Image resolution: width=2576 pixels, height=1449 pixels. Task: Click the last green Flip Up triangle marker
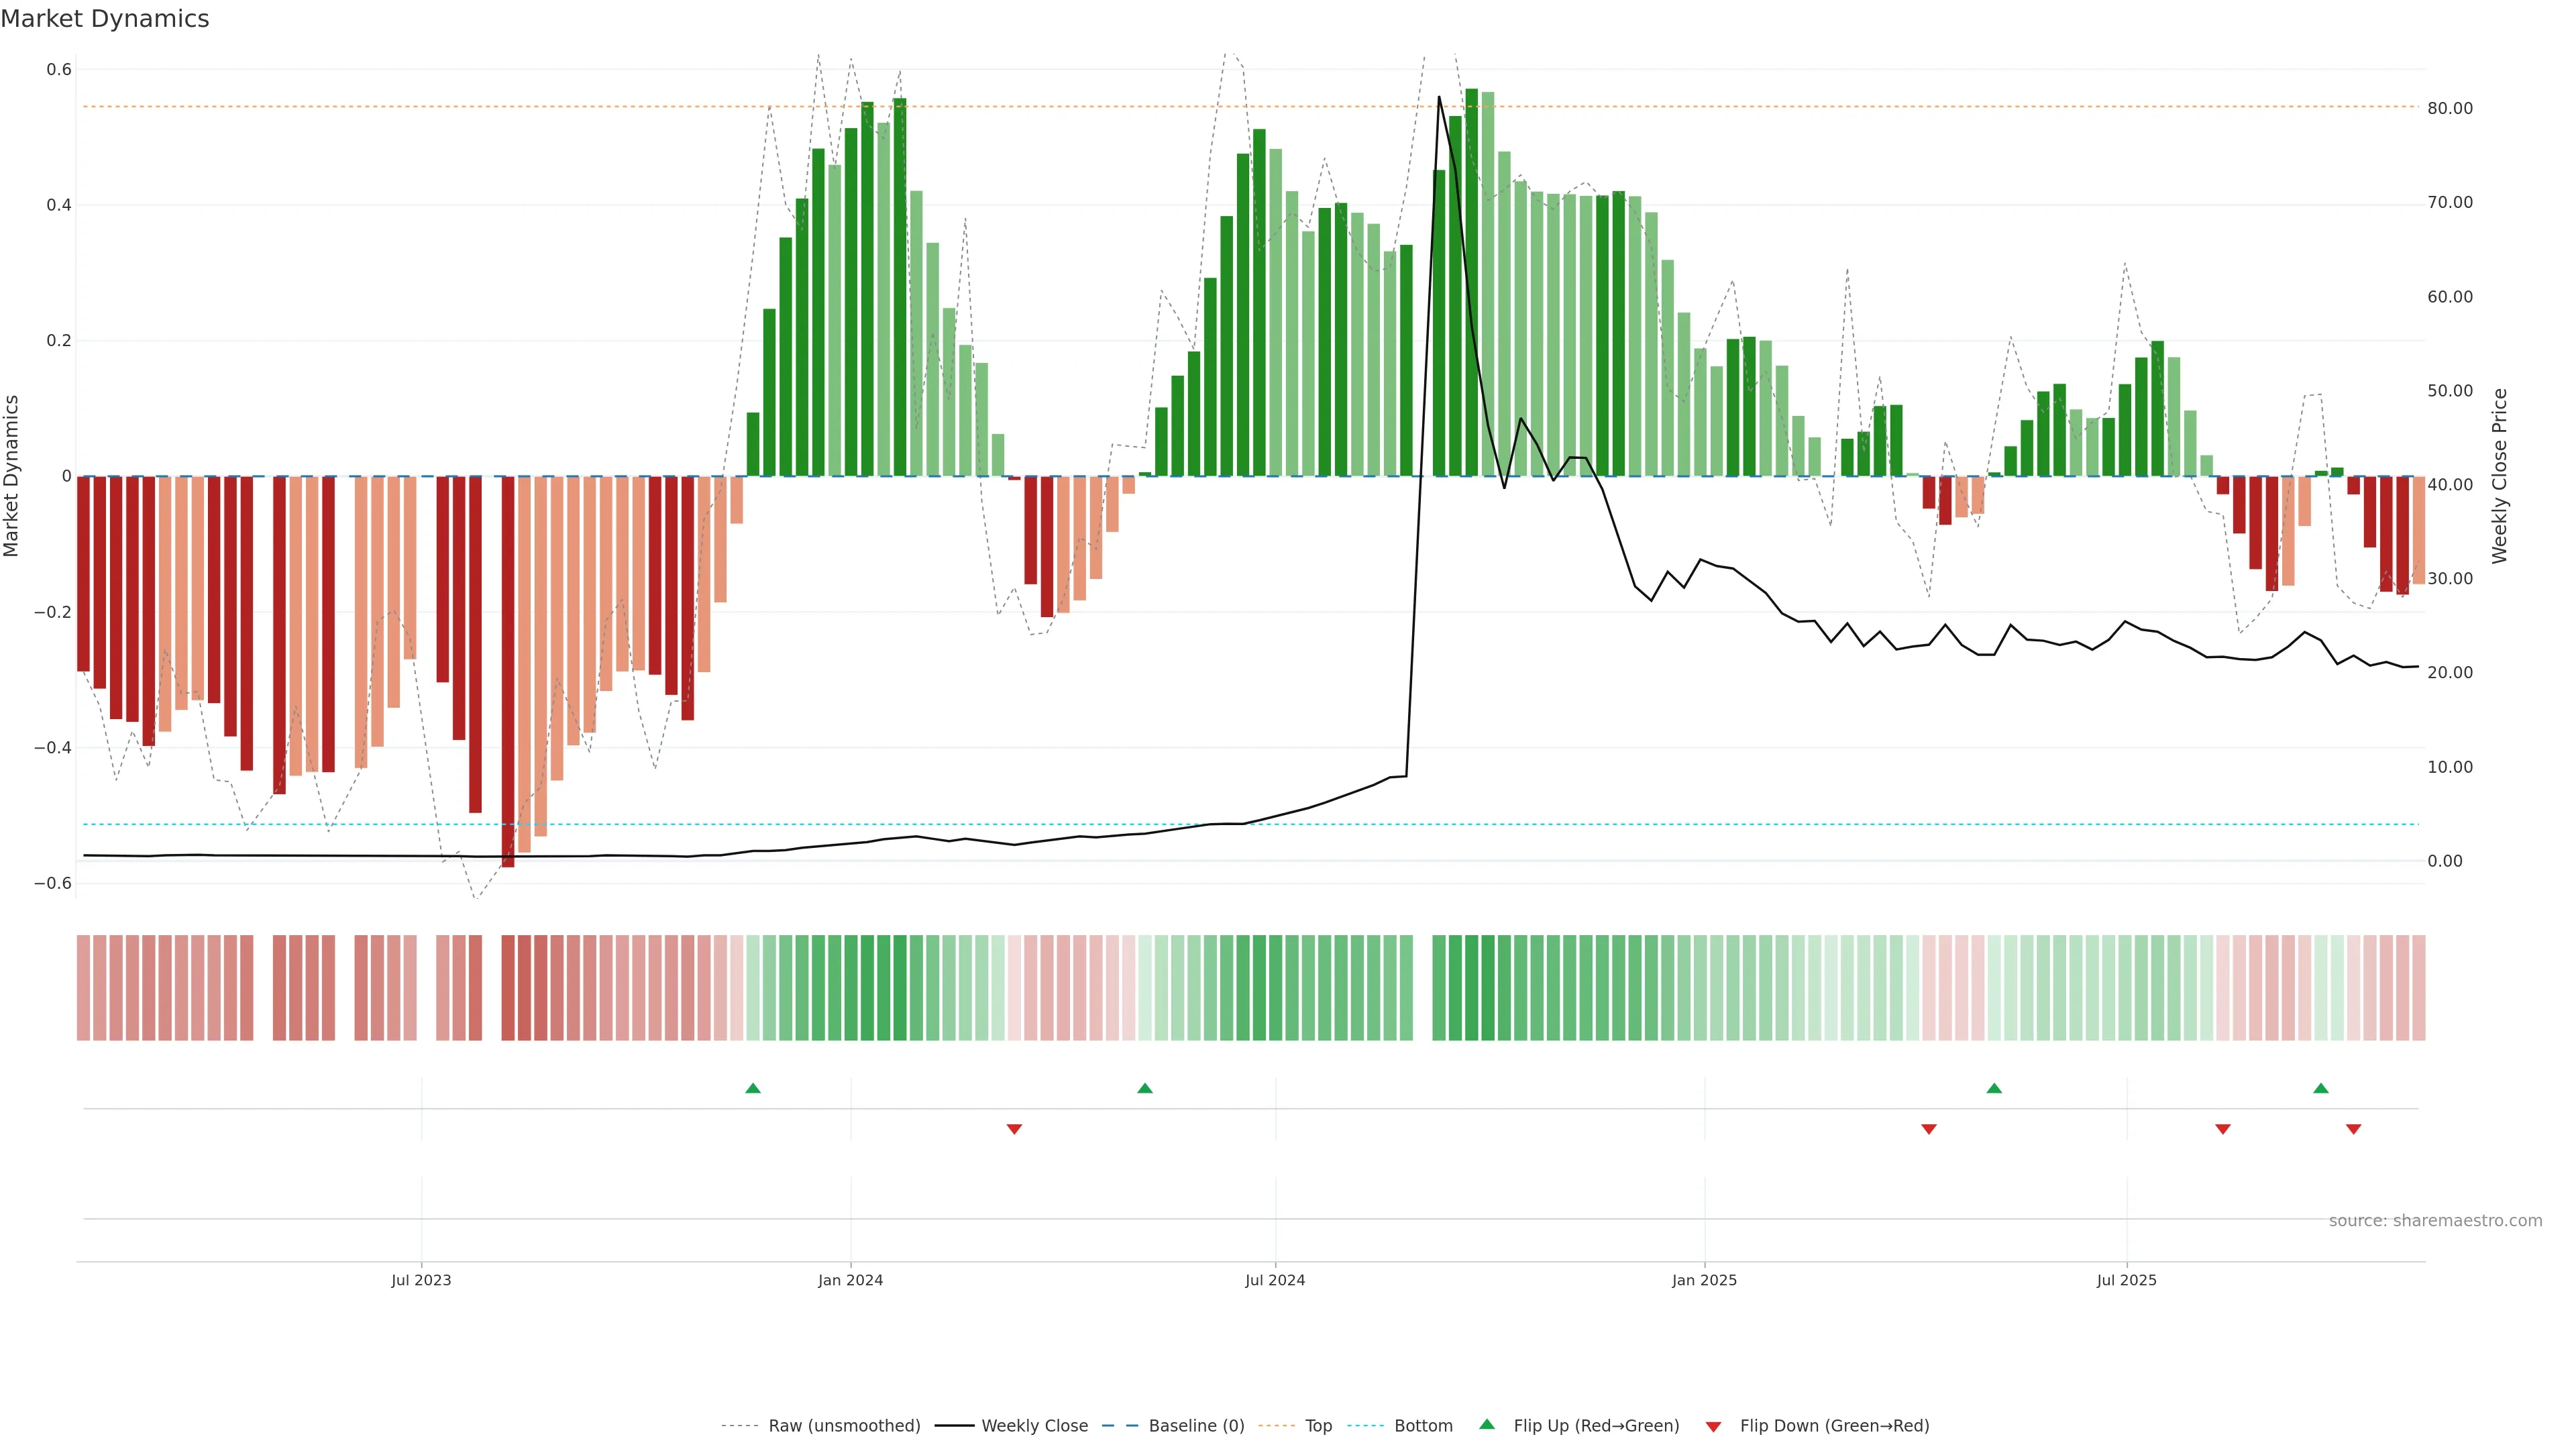pyautogui.click(x=2321, y=1088)
